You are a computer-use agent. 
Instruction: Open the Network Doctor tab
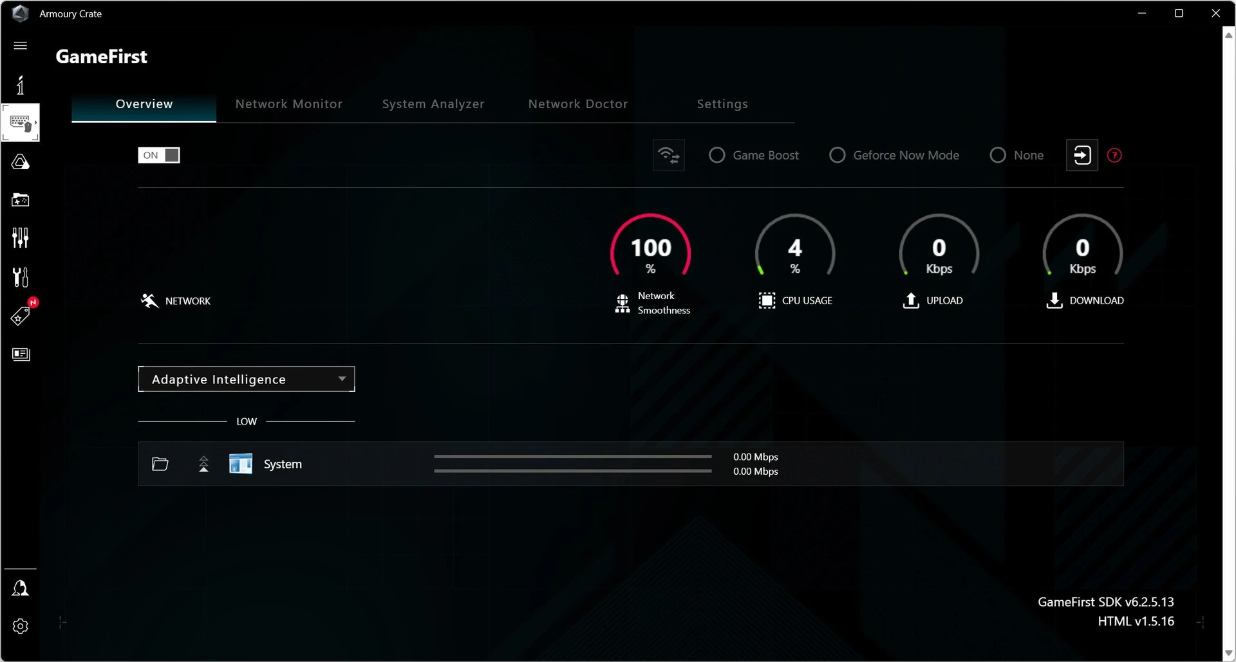(x=578, y=104)
